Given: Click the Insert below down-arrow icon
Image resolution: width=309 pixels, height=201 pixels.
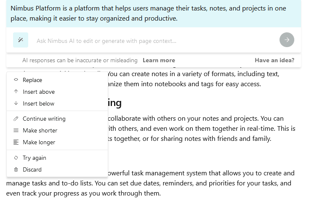Looking at the screenshot, I should 16,103.
